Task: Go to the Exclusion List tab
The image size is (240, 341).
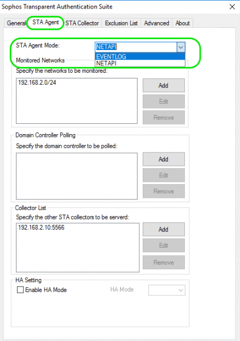Action: click(x=121, y=23)
